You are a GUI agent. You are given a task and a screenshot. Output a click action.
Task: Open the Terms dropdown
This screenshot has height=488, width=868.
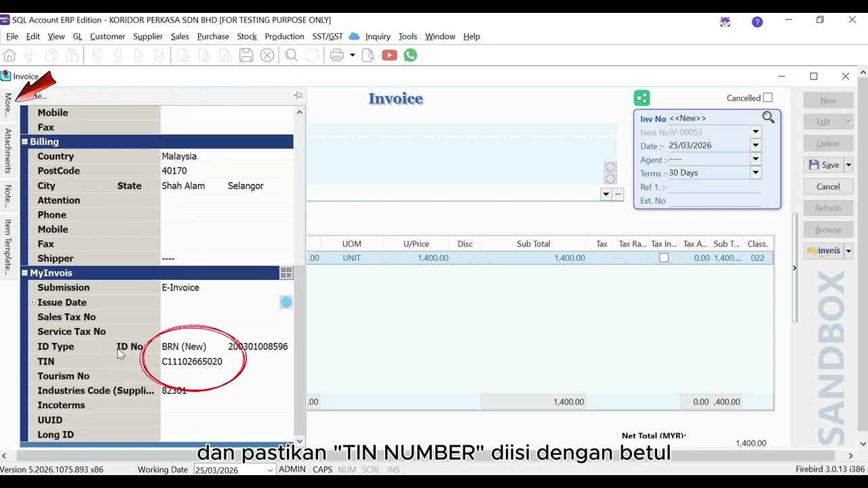point(755,173)
